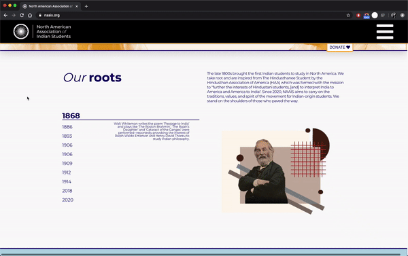Click the browser back arrow
The height and width of the screenshot is (256, 408).
[x=5, y=16]
